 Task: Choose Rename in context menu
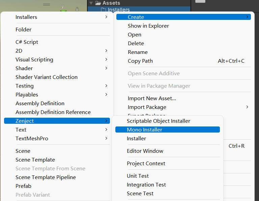pyautogui.click(x=183, y=52)
